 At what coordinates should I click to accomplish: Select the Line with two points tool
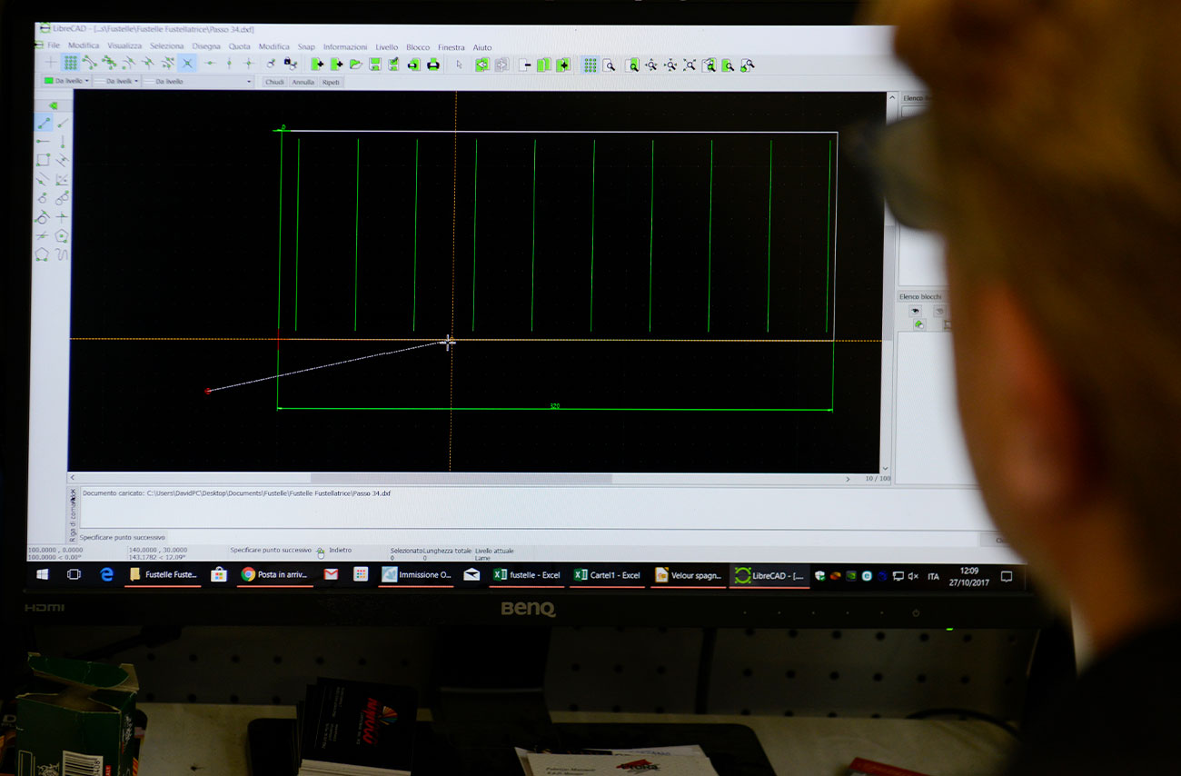[x=43, y=123]
